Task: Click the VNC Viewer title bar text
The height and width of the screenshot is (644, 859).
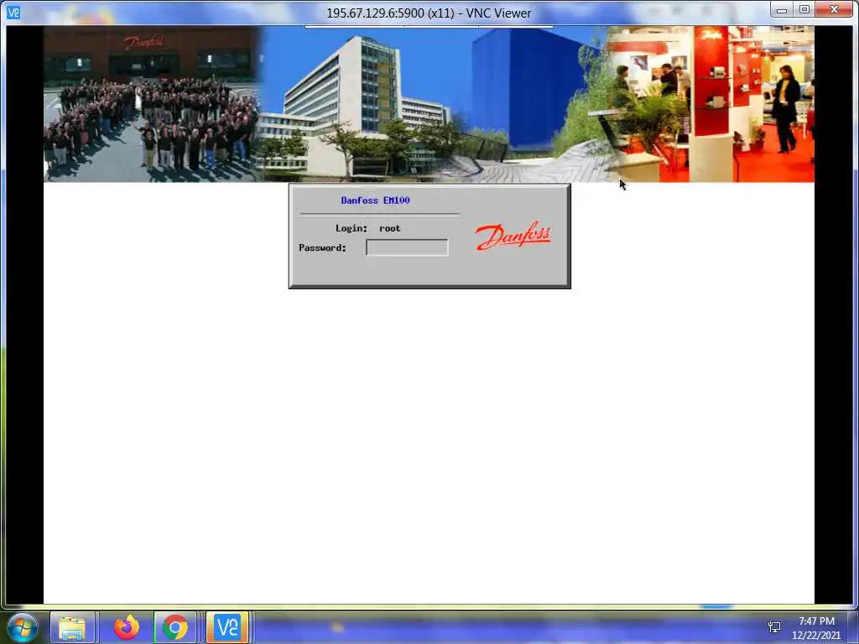Action: coord(429,13)
